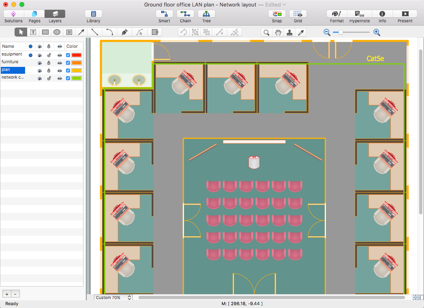Toggle lock on the plan layer
The width and height of the screenshot is (424, 308).
[49, 71]
